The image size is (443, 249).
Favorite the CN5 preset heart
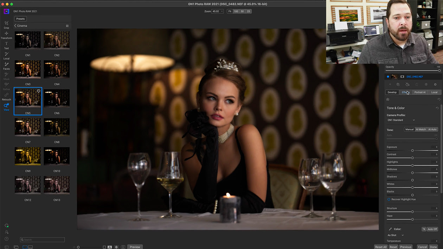(x=39, y=91)
